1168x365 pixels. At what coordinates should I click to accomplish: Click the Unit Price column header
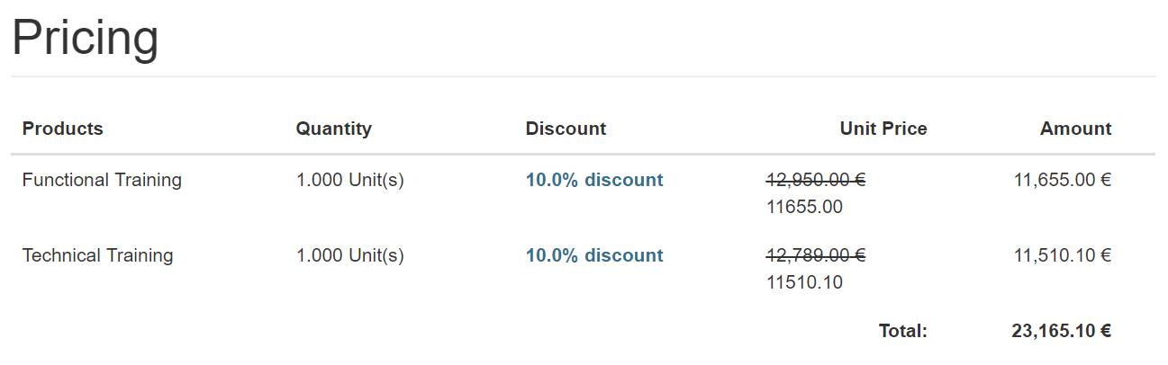[883, 129]
